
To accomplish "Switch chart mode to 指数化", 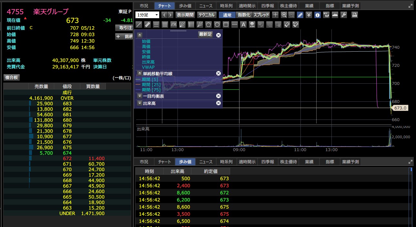I will point(244,15).
